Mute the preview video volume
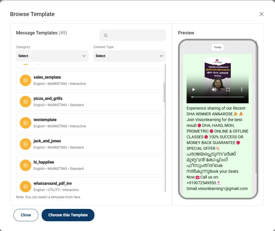 [x=214, y=90]
